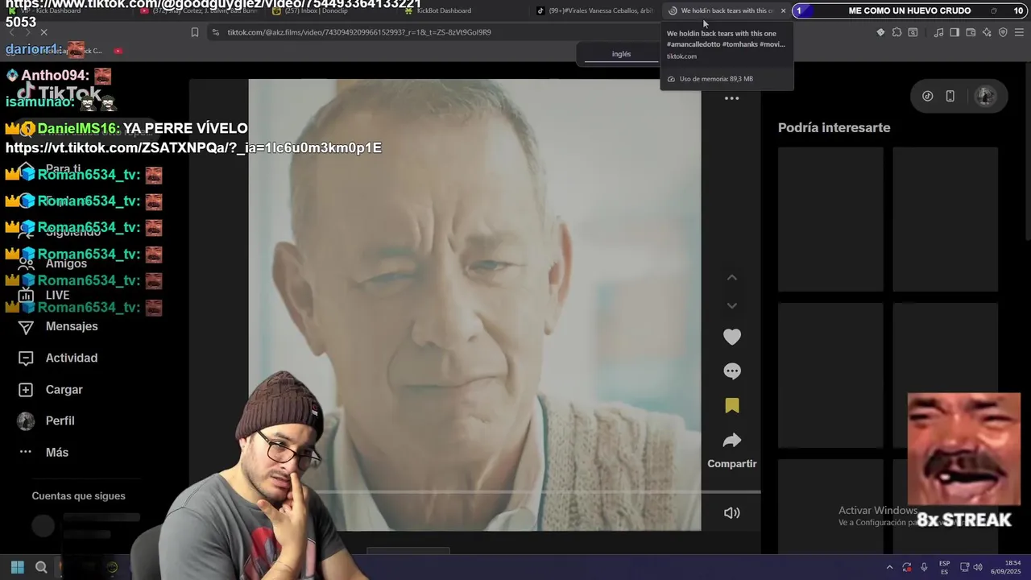
Task: Open Windows Start menu
Action: tap(18, 567)
